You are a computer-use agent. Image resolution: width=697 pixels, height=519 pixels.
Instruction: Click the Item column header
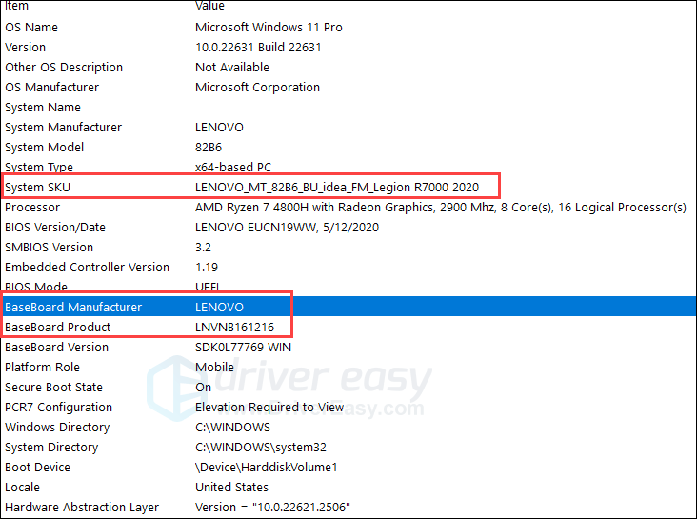coord(16,6)
